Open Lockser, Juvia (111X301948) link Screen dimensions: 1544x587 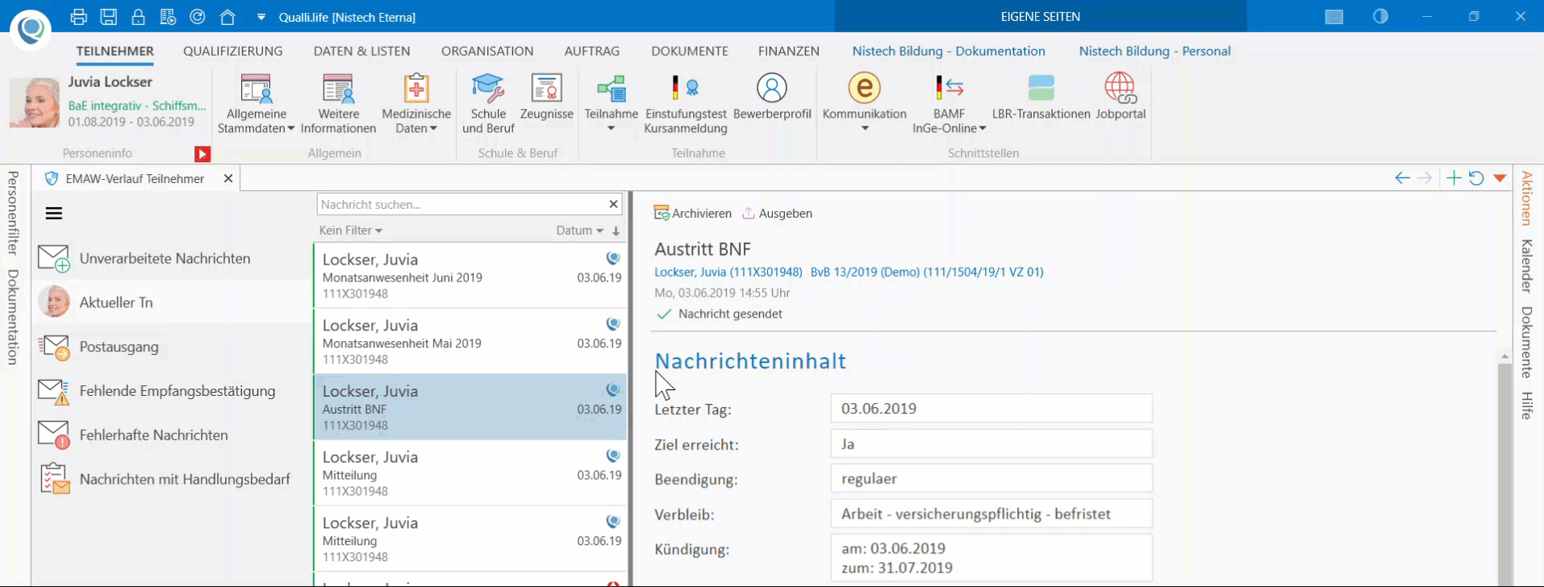pos(728,272)
